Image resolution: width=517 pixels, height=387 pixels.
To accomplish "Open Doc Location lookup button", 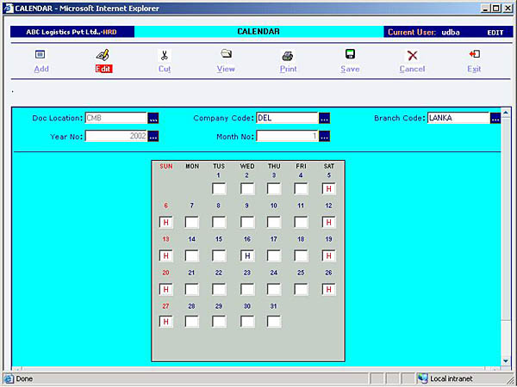I will (154, 119).
